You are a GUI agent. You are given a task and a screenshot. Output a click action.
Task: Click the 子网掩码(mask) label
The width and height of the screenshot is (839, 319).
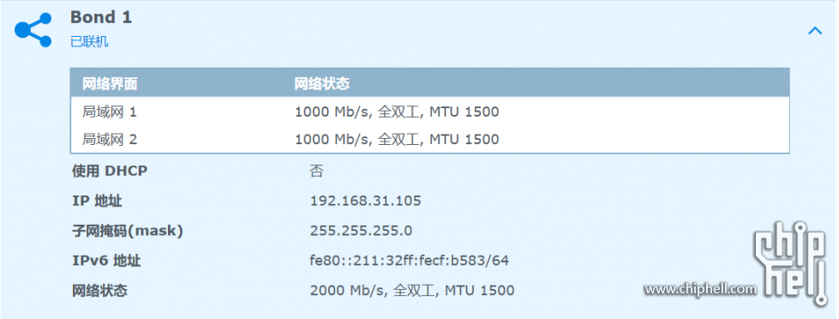tap(128, 231)
